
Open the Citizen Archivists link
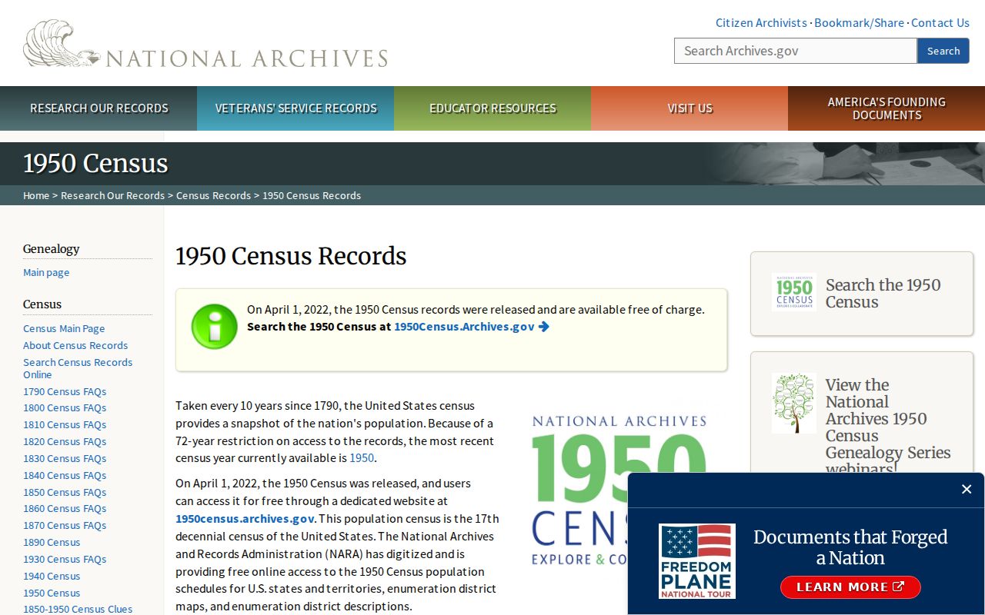tap(761, 23)
